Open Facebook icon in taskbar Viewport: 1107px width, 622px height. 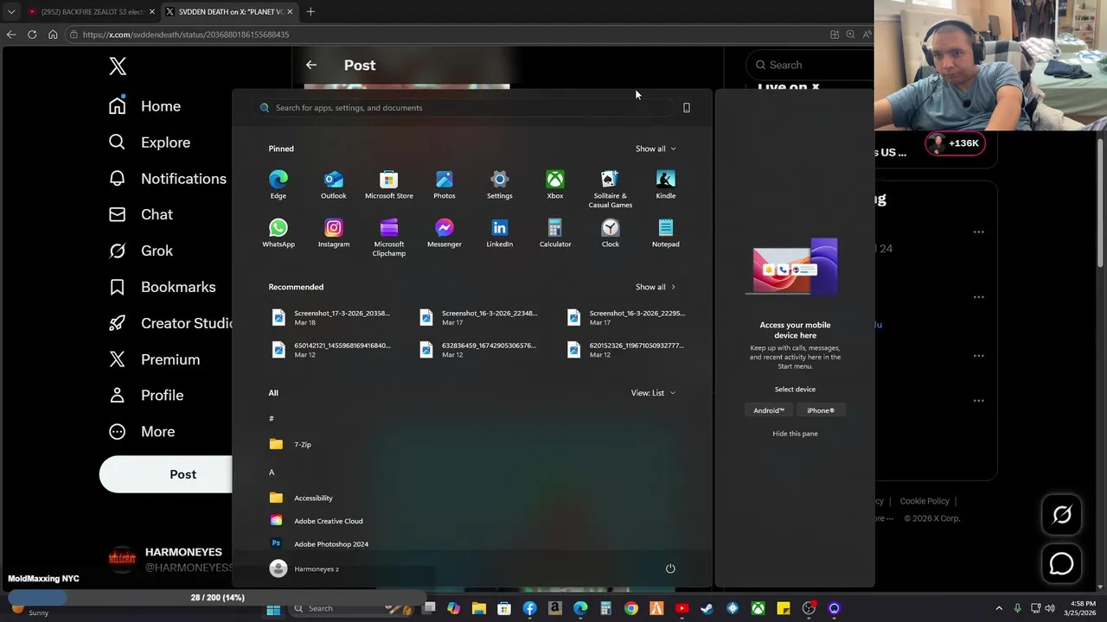529,609
